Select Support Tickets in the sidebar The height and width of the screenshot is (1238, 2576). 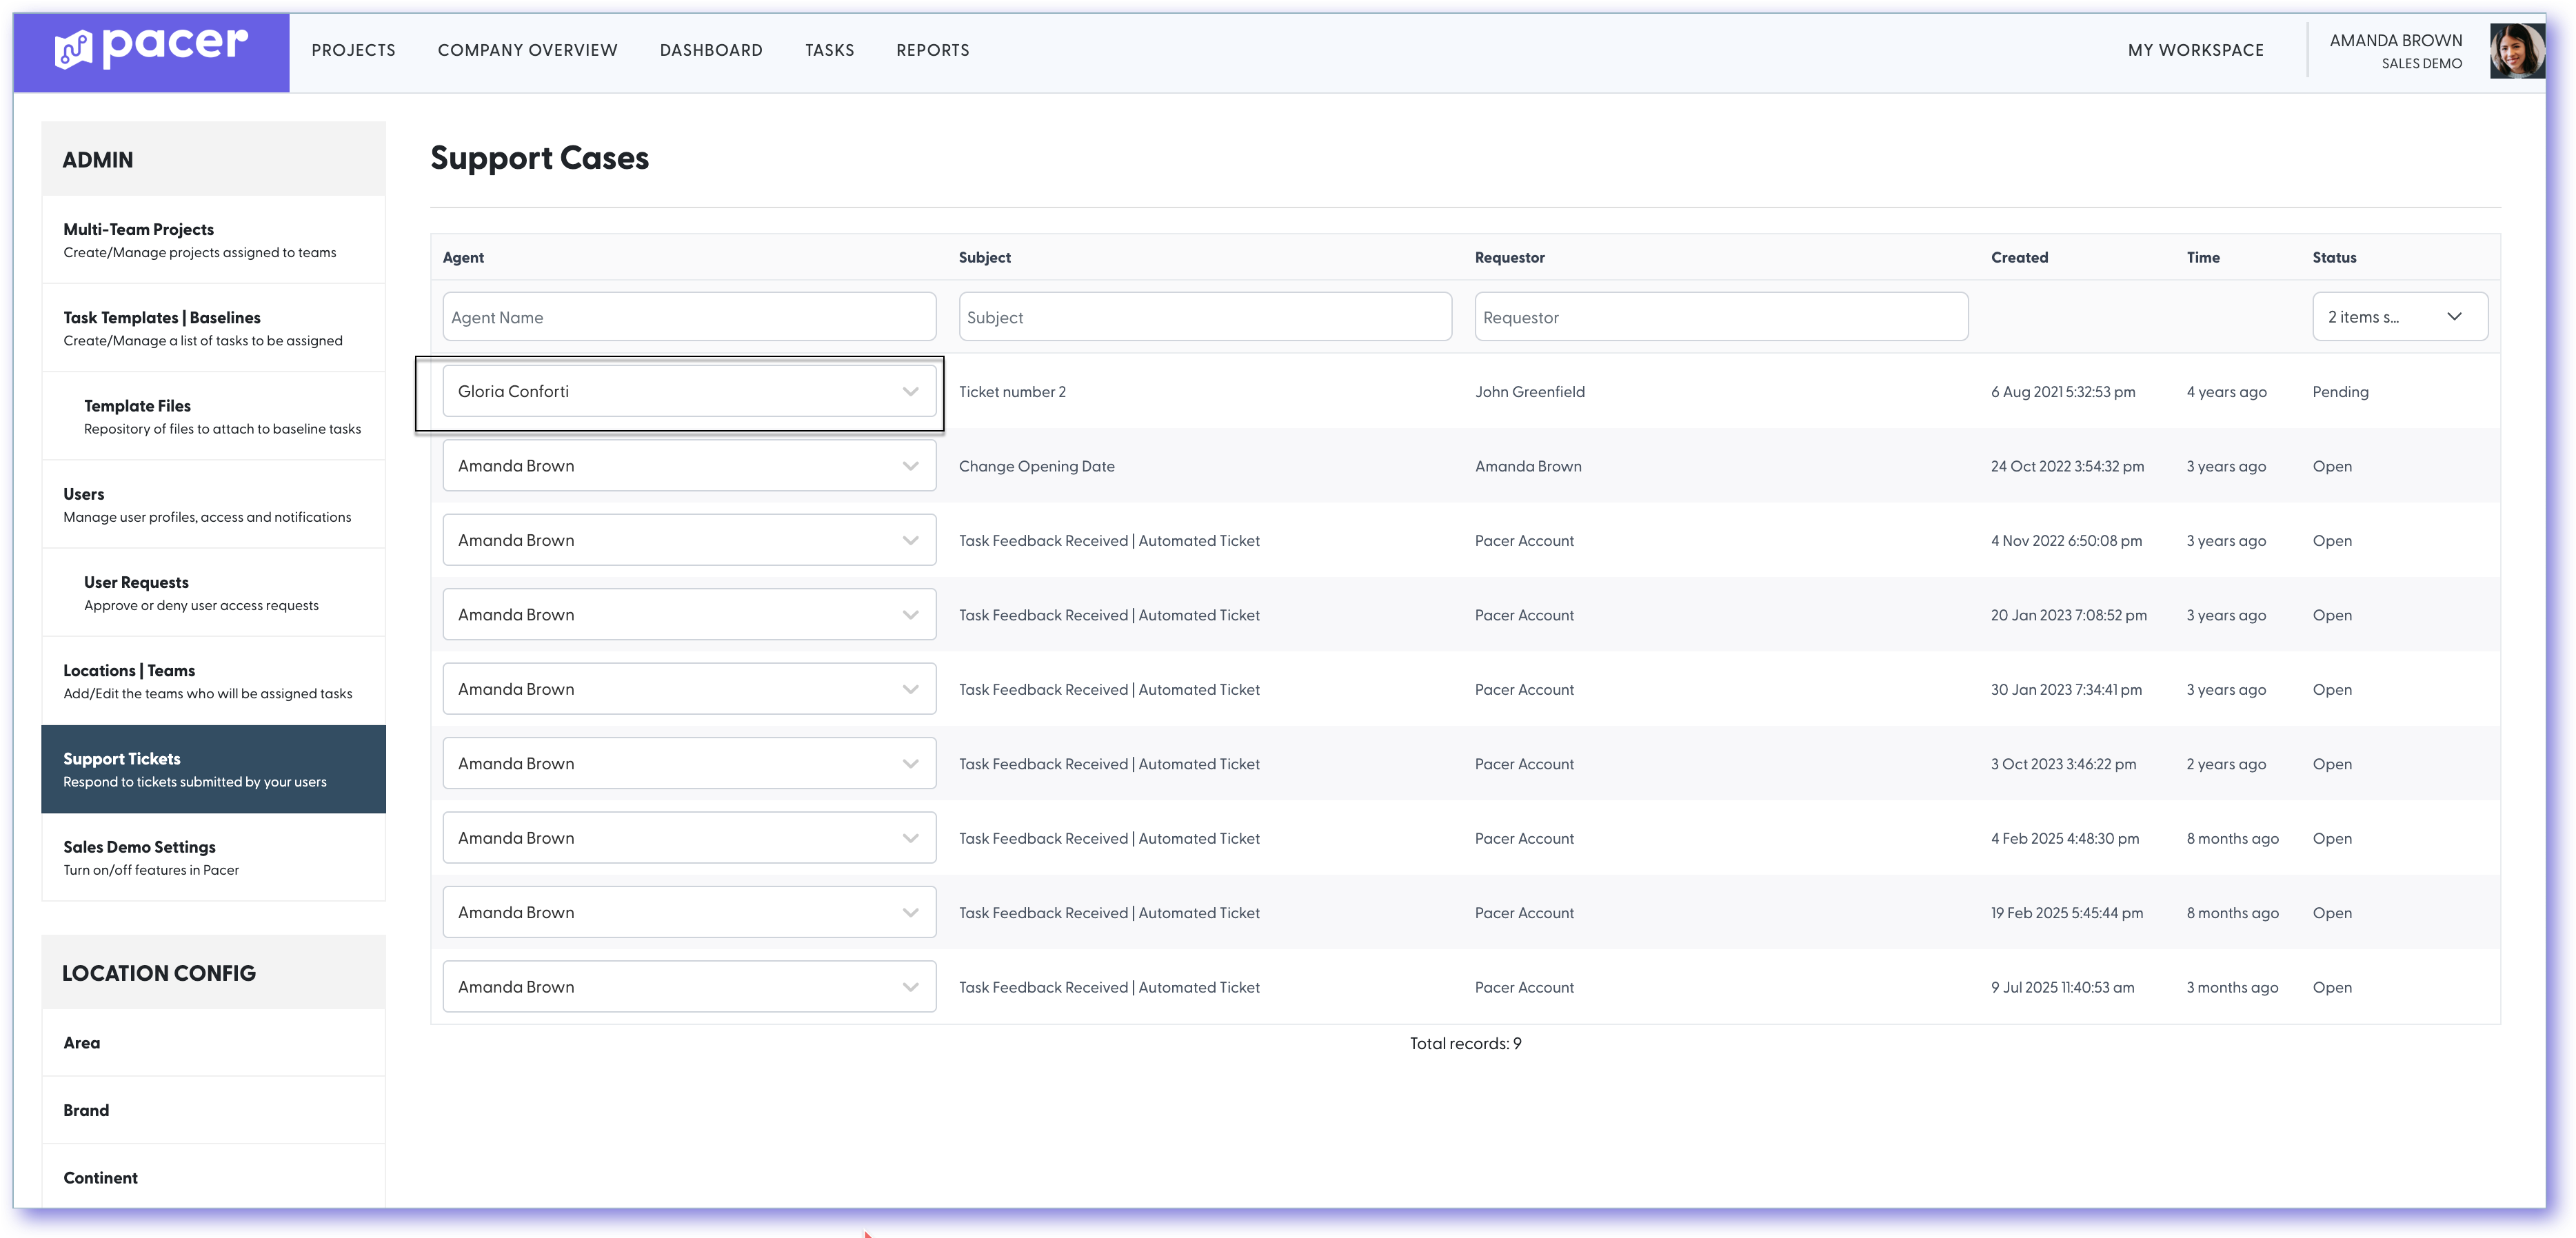(x=213, y=769)
